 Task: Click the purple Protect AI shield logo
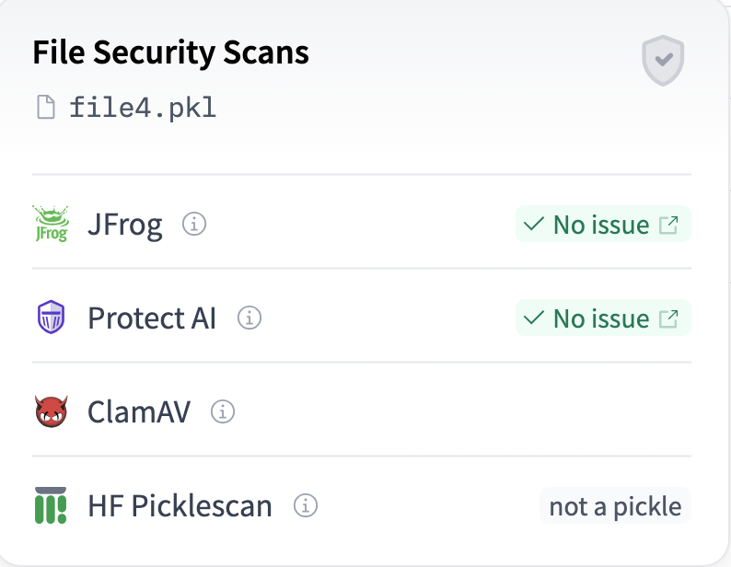[51, 318]
